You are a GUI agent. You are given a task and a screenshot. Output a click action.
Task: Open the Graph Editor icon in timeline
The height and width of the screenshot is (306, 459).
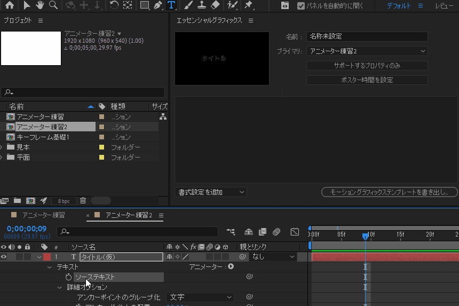[x=295, y=232]
